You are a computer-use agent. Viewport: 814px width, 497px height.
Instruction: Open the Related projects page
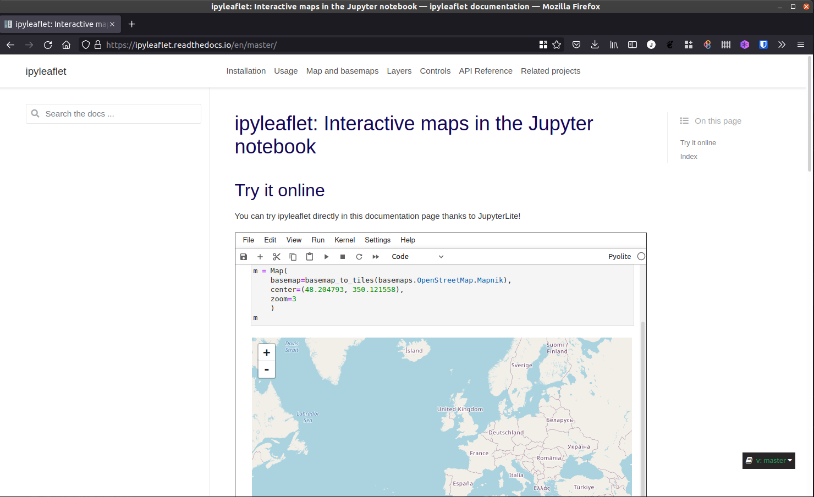(x=551, y=71)
